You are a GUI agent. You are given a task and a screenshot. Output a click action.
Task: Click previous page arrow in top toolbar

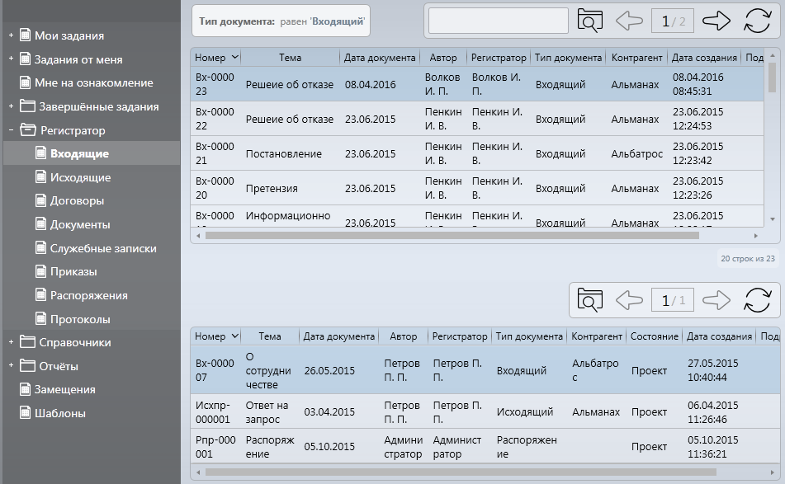pos(629,21)
